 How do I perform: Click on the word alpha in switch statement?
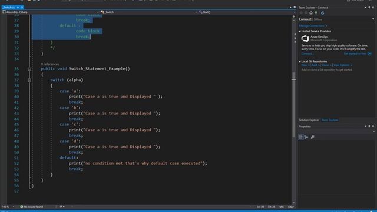click(x=75, y=80)
